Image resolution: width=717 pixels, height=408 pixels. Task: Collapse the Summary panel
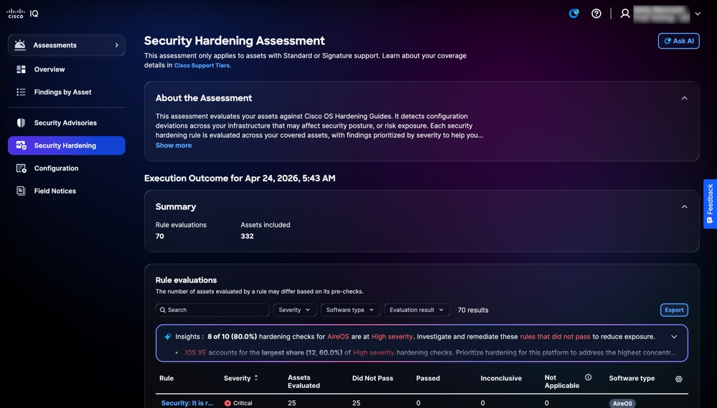(x=685, y=207)
